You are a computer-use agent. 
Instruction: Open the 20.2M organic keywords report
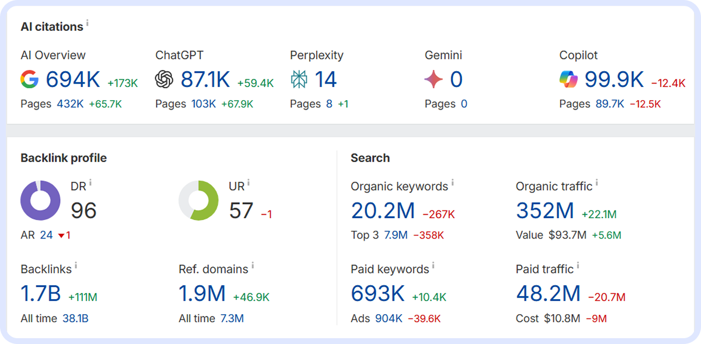click(x=383, y=210)
